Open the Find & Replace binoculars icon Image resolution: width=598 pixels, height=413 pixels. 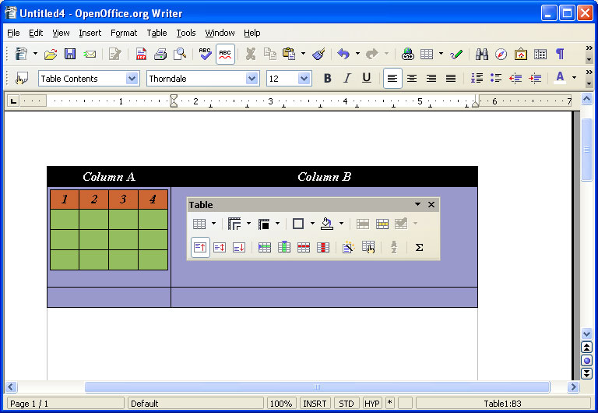[x=481, y=54]
